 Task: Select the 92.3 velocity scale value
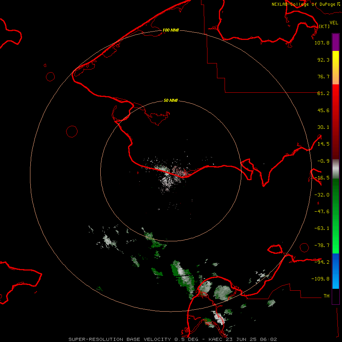323,60
